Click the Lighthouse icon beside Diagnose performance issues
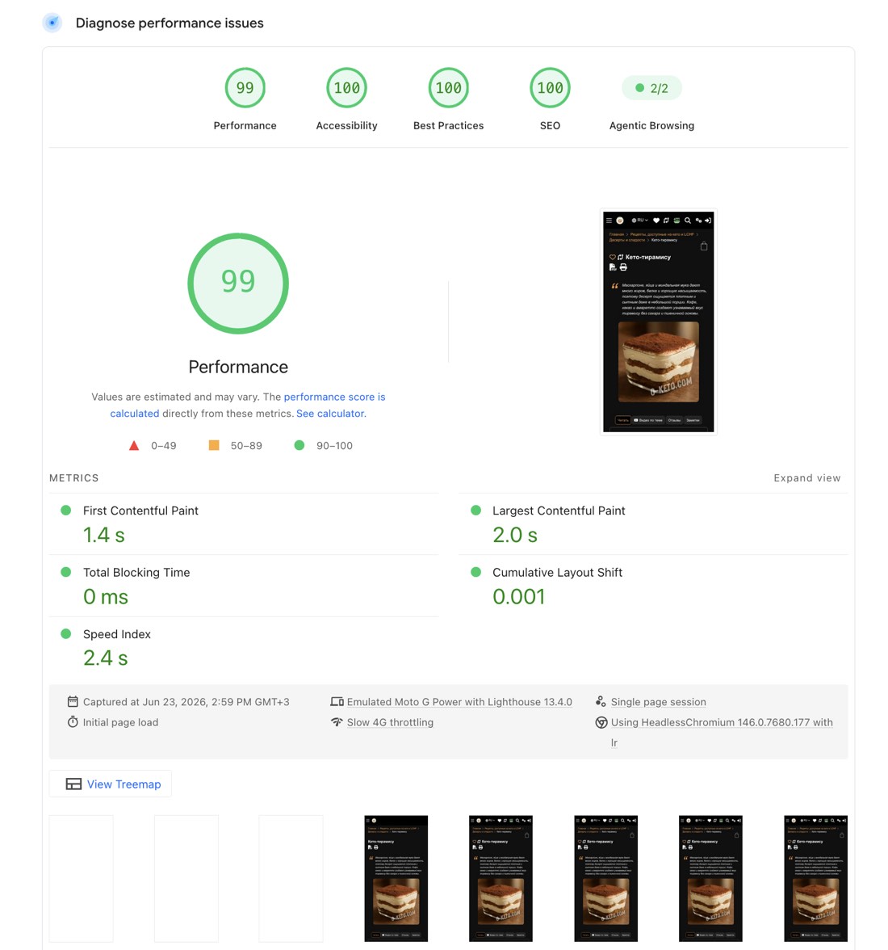Screen dimensions: 888x950 pos(52,23)
